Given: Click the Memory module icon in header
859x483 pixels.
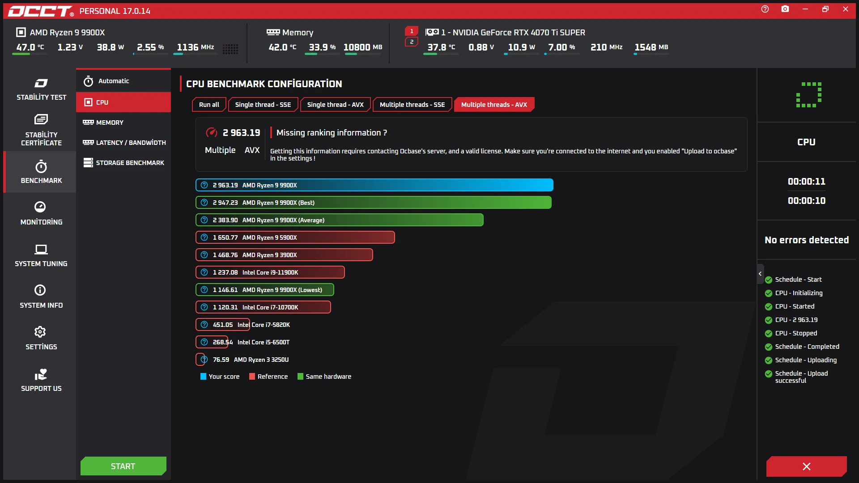Looking at the screenshot, I should (x=273, y=32).
